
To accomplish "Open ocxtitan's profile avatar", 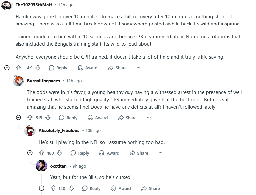I will (42, 166).
